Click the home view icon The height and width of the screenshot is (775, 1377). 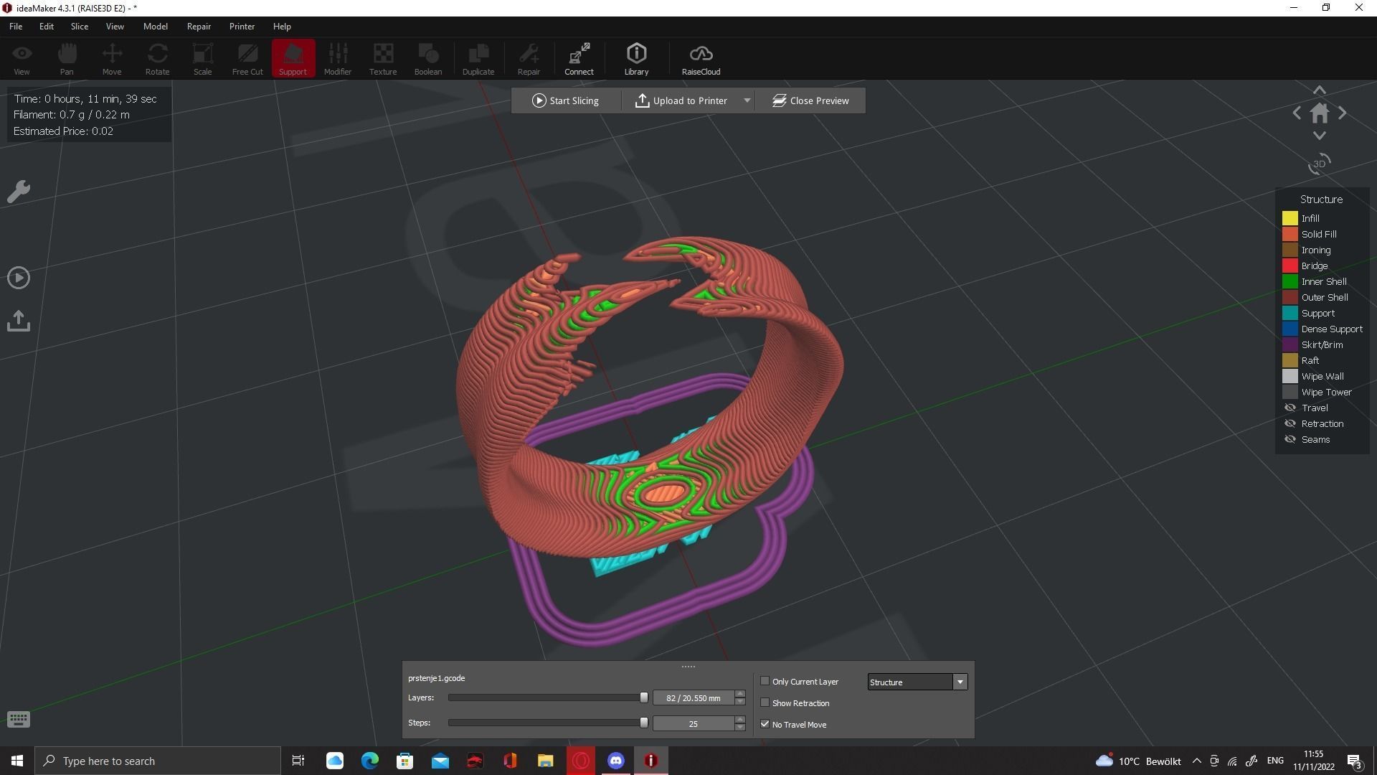[1320, 113]
